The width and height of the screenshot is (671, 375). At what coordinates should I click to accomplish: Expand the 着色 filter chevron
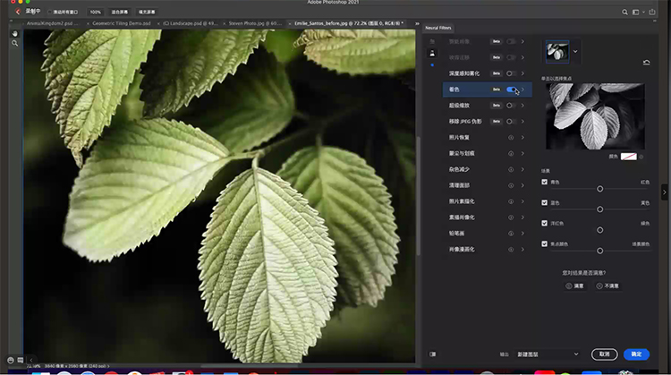pyautogui.click(x=522, y=89)
